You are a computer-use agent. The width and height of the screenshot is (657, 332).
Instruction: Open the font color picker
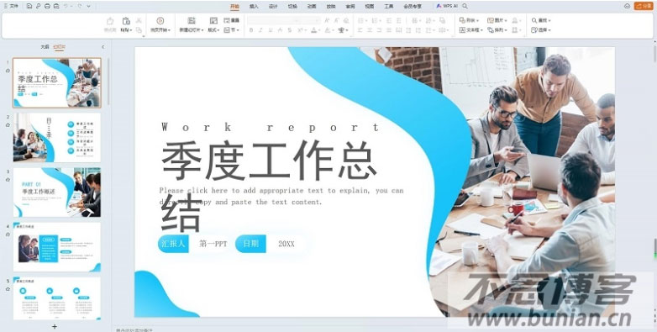315,30
